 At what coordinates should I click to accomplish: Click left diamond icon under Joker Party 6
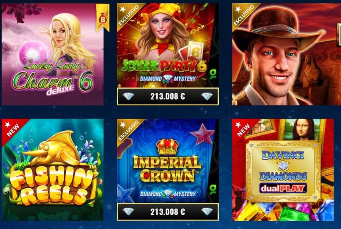(x=128, y=96)
